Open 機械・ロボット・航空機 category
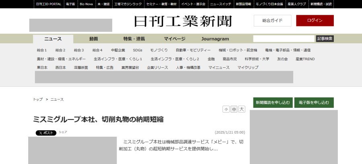The image size is (362, 164). 238,50
